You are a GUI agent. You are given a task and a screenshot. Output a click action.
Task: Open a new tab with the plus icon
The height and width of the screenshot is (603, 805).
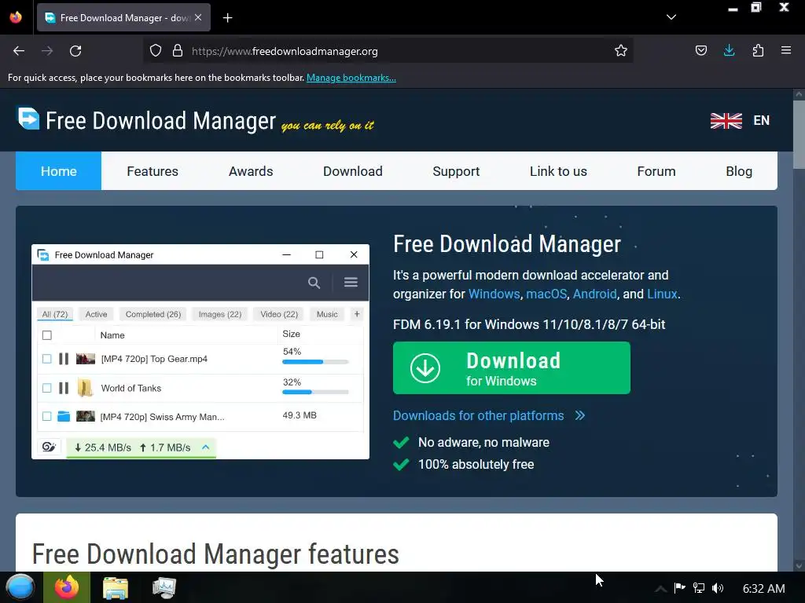[227, 18]
